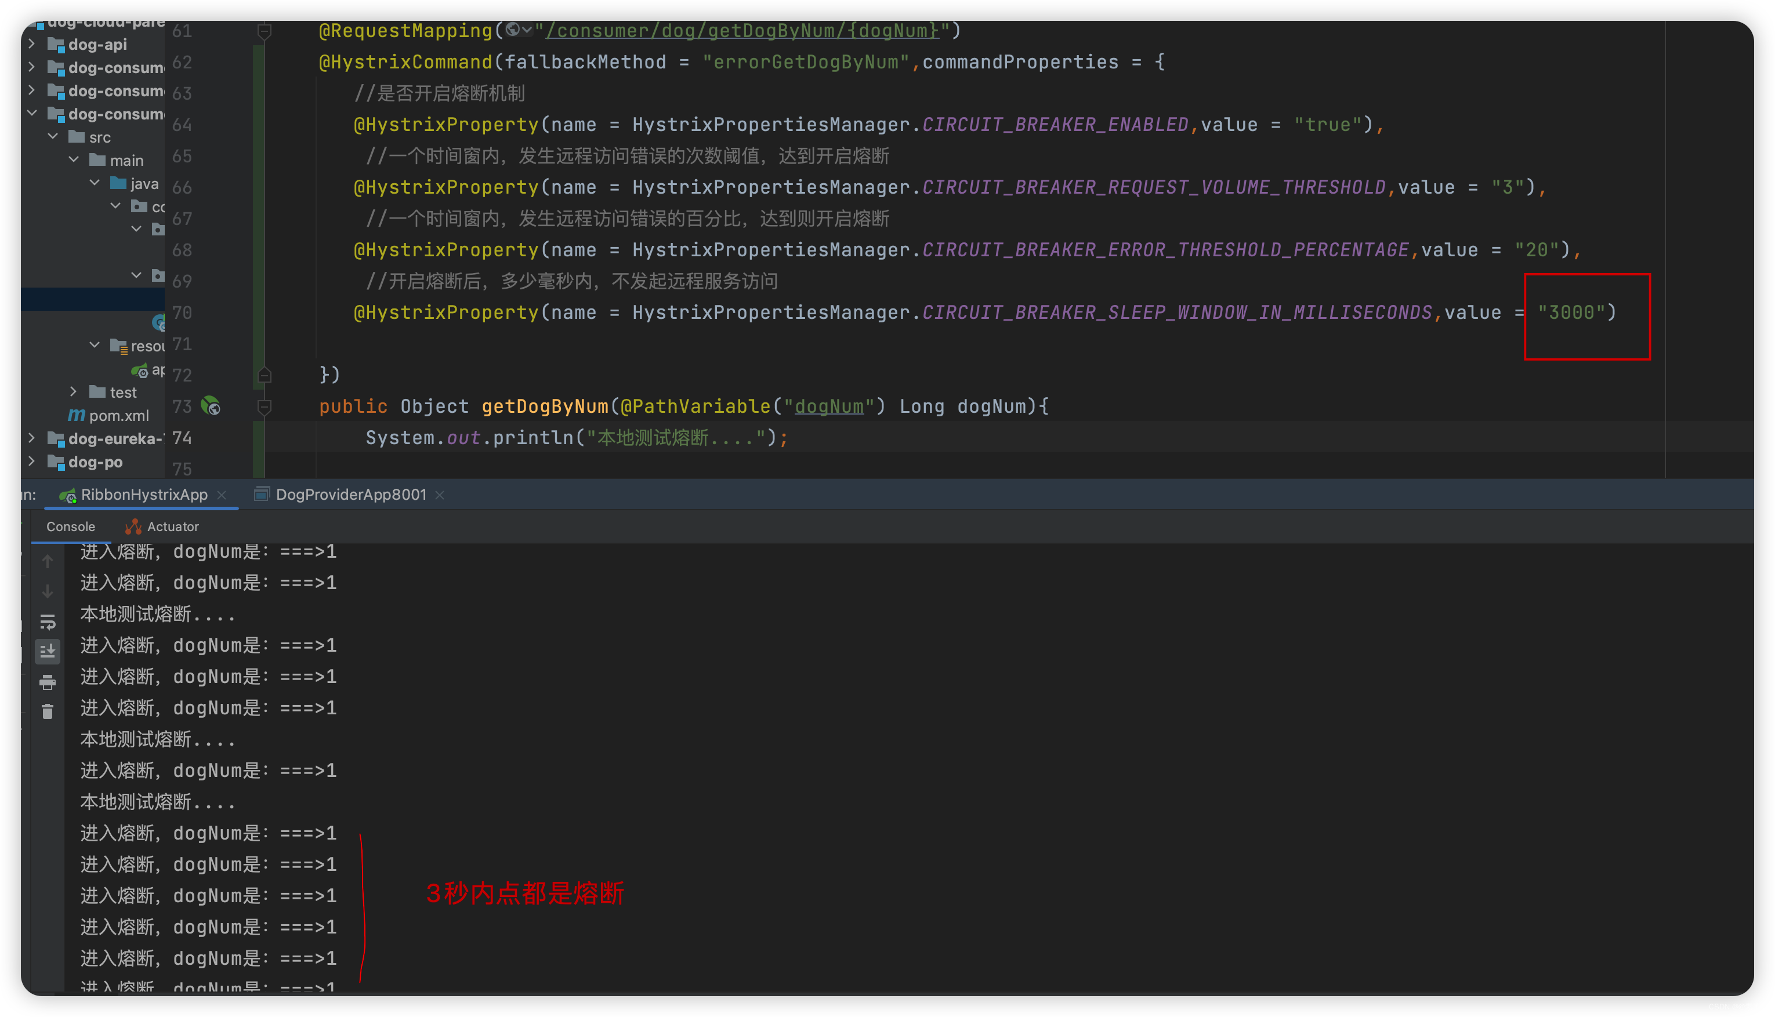Collapse the java folder
This screenshot has height=1017, width=1775.
pyautogui.click(x=95, y=182)
